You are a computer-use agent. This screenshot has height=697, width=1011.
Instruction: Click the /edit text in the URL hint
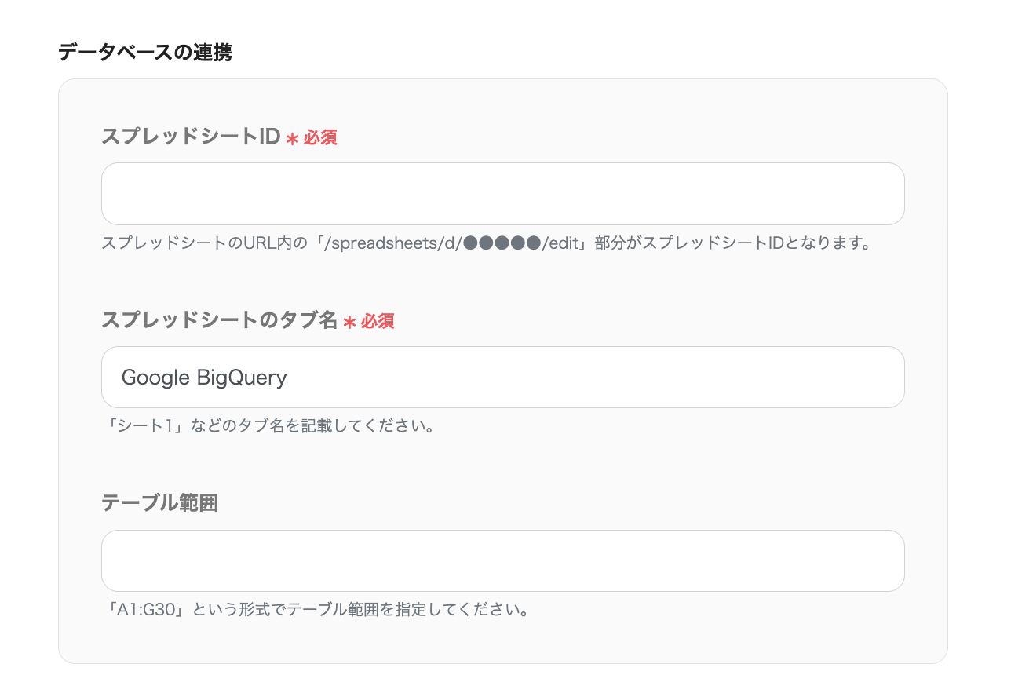click(561, 243)
